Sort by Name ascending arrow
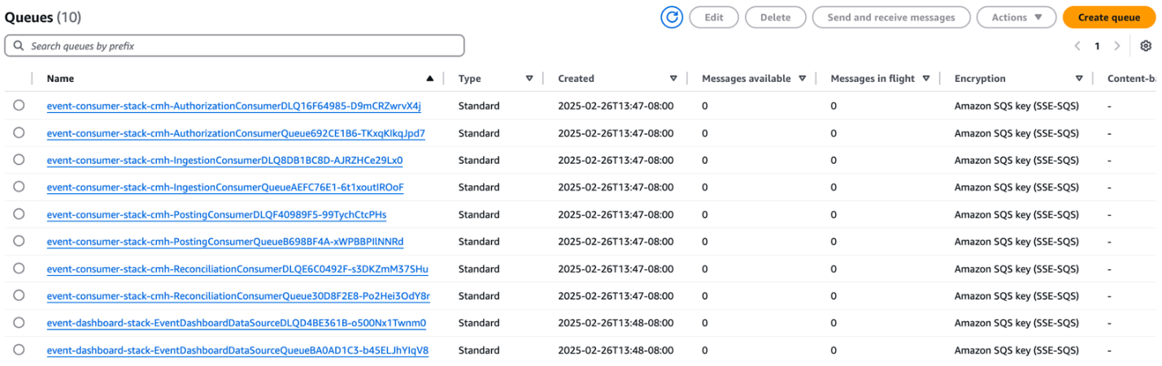This screenshot has height=366, width=1162. (x=429, y=79)
